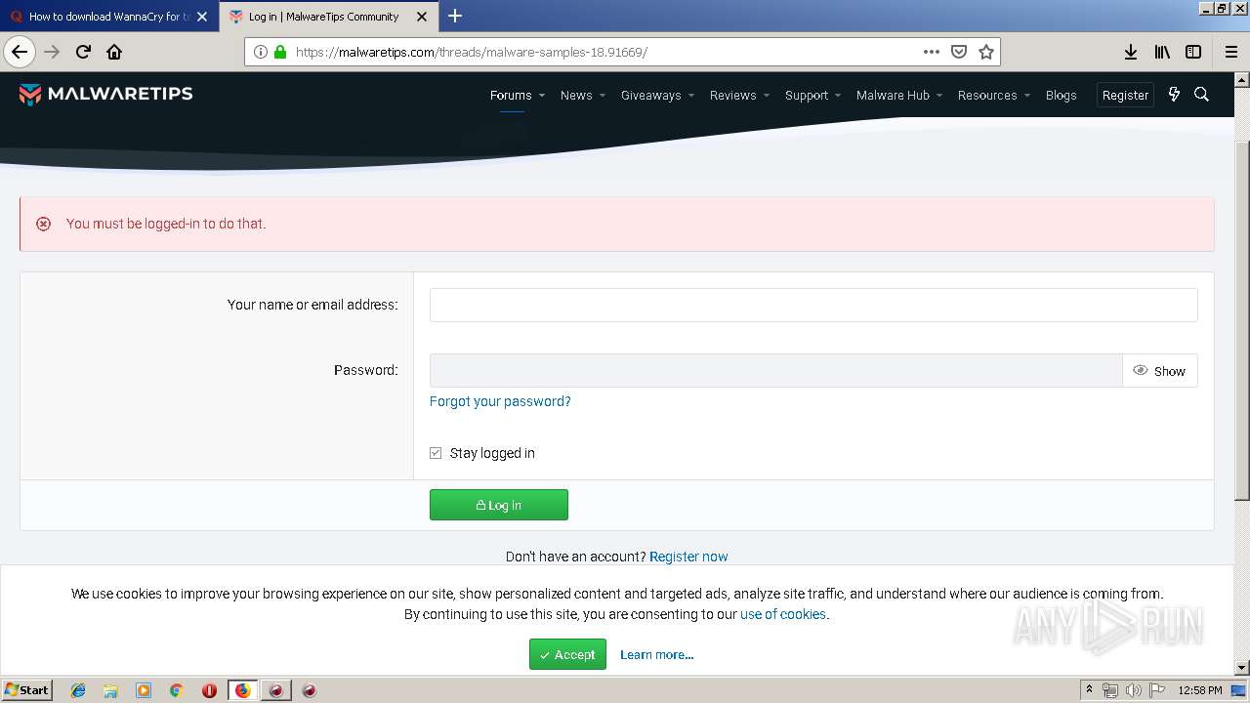Show site information icon in address bar
The height and width of the screenshot is (703, 1250).
[x=261, y=52]
